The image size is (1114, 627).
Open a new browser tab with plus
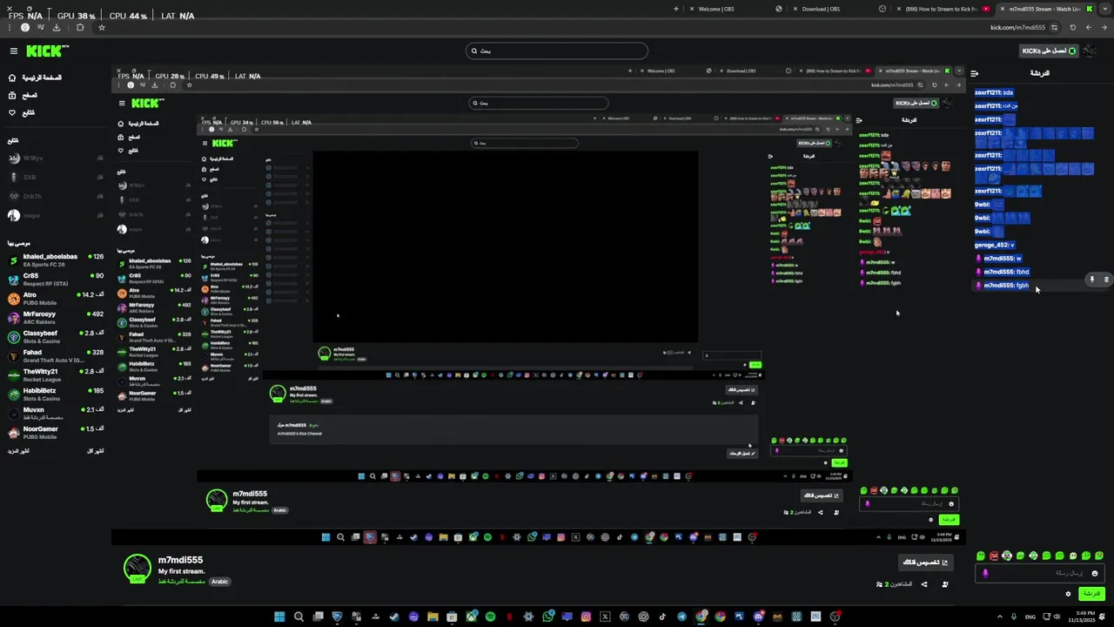(x=676, y=9)
